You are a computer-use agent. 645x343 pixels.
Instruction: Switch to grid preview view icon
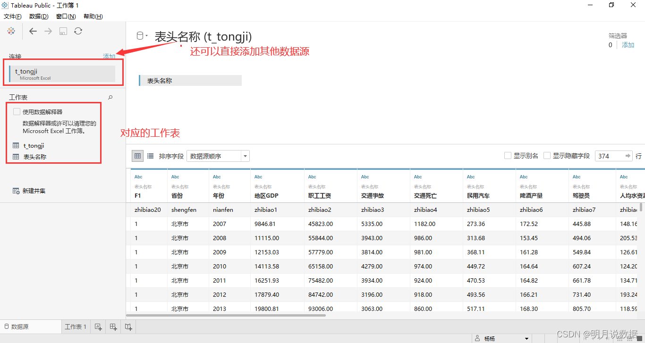(x=137, y=156)
